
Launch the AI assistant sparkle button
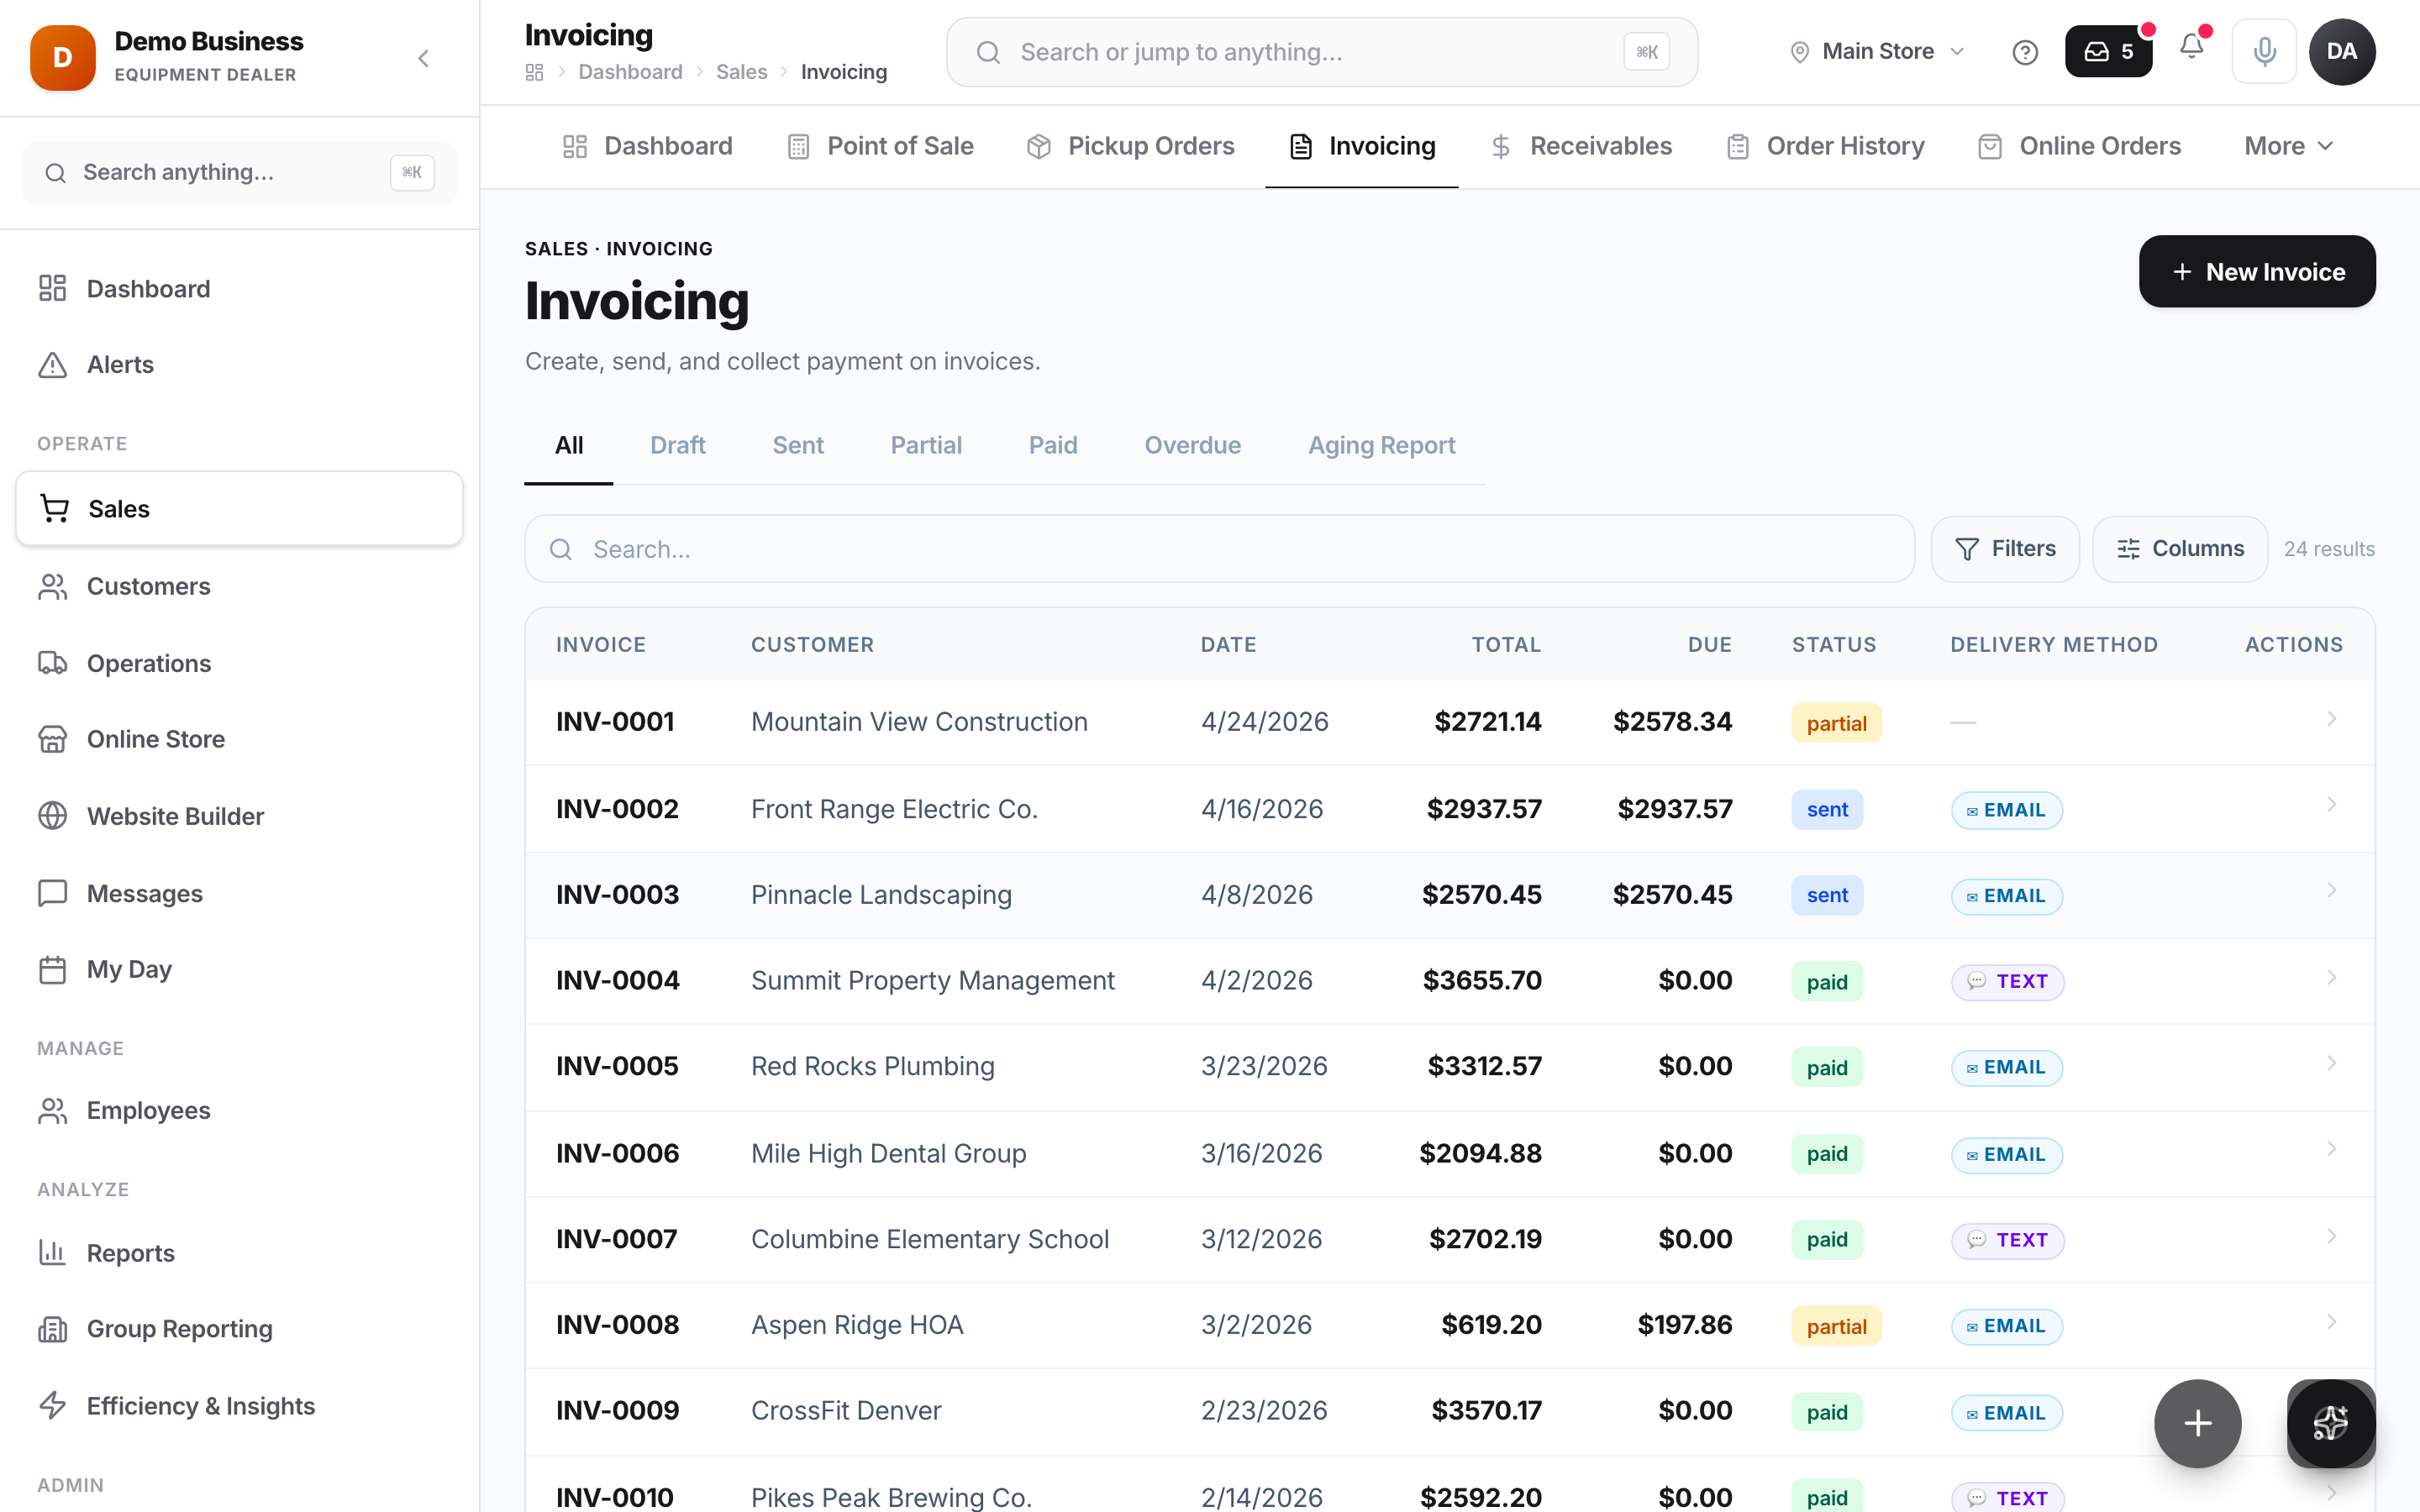[2331, 1423]
